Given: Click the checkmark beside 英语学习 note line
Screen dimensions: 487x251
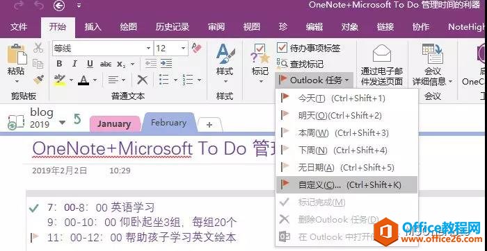Looking at the screenshot, I should [33, 208].
